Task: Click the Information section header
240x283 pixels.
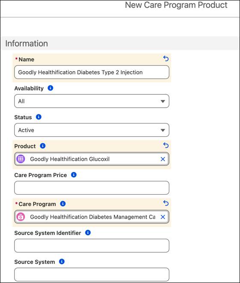Action: point(120,43)
